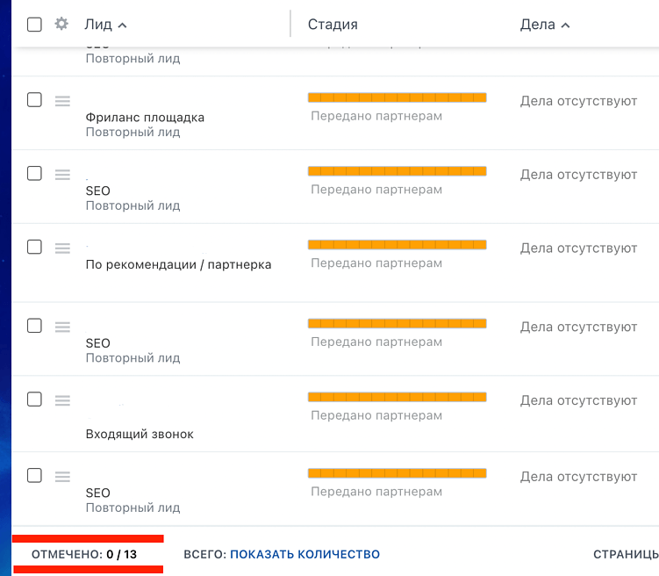This screenshot has width=659, height=576.
Task: Toggle the select-all checkbox in header
Action: coord(34,25)
